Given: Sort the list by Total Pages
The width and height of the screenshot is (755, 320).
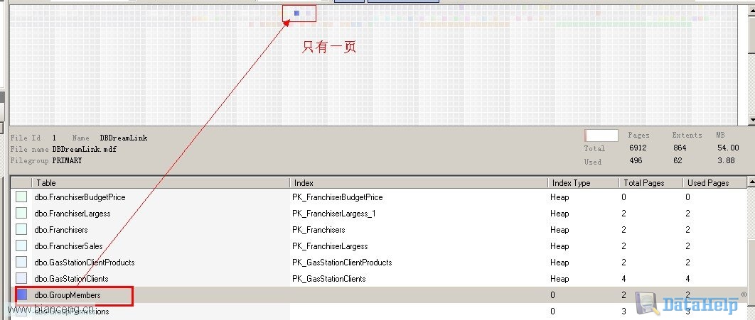Looking at the screenshot, I should [x=650, y=183].
